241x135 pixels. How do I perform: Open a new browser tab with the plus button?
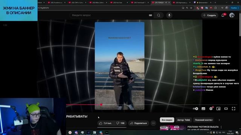(215, 3)
